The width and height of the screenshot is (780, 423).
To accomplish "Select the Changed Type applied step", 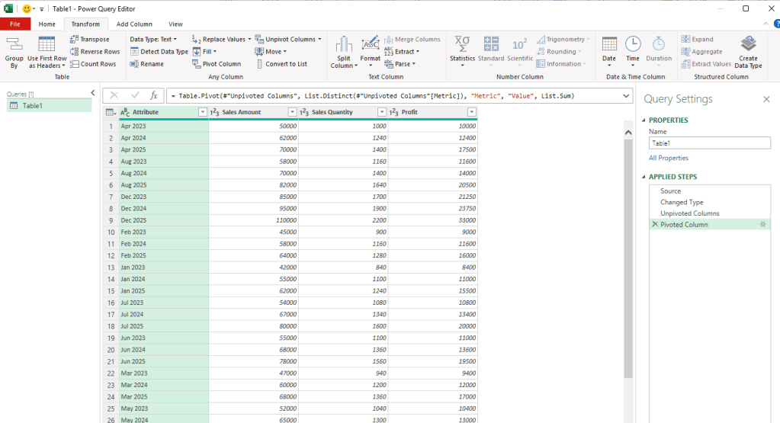I will (682, 203).
